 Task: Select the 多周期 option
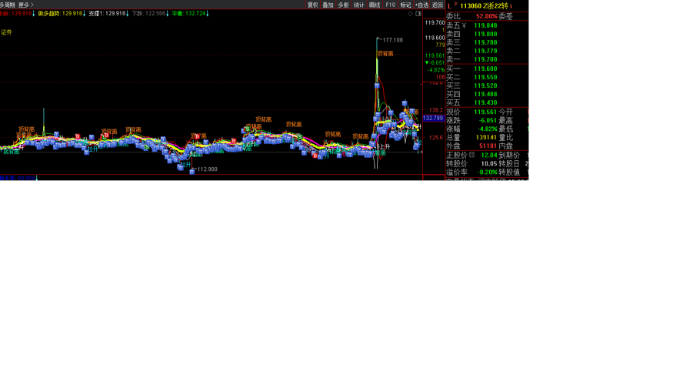coord(7,5)
